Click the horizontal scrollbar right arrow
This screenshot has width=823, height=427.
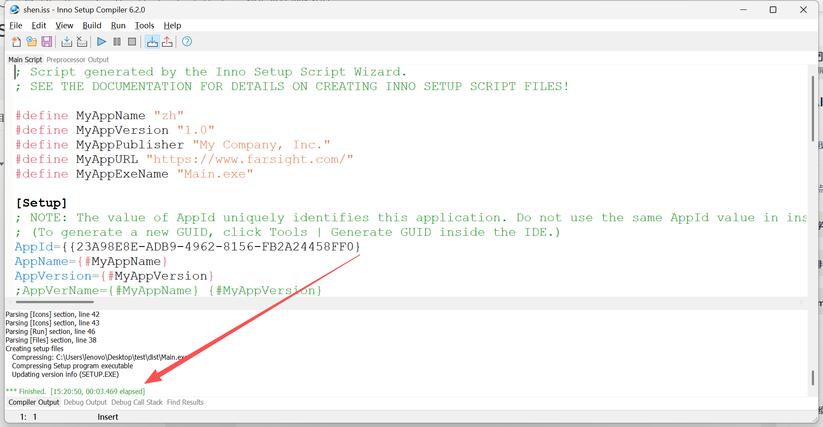pos(801,302)
